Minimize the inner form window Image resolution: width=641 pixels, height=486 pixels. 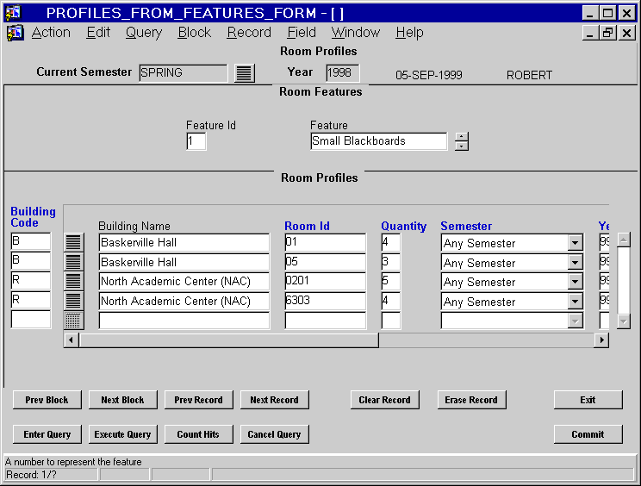coord(590,33)
